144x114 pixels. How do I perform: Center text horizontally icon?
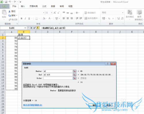(68, 18)
